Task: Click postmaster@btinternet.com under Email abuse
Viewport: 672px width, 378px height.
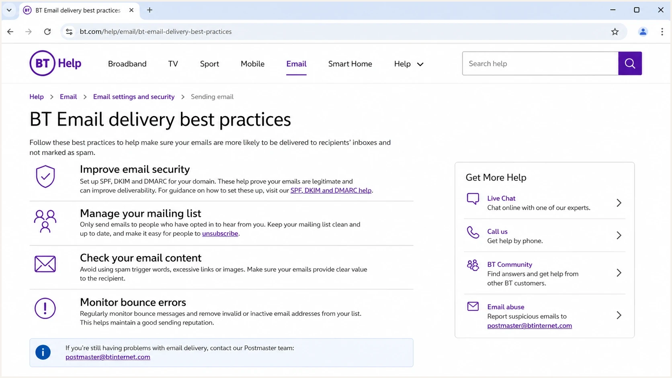Action: point(529,326)
